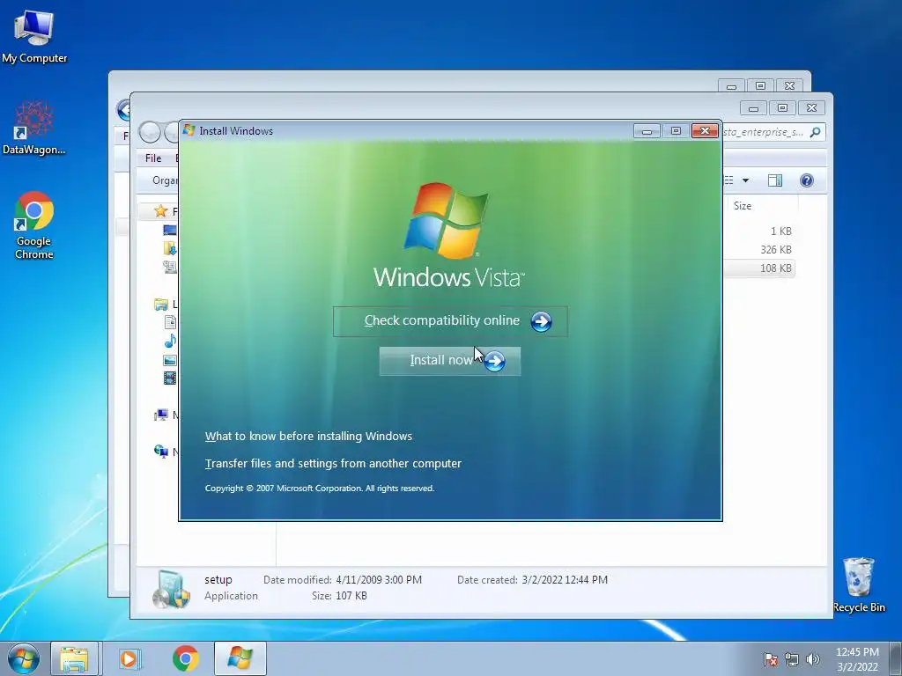Click the Date modified value 4/11/2009 3:00 PM

tap(379, 580)
